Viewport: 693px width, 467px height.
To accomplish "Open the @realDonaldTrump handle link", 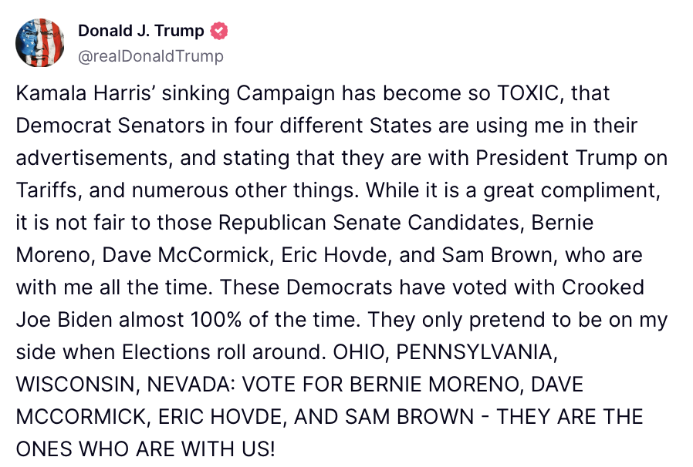I will click(150, 56).
